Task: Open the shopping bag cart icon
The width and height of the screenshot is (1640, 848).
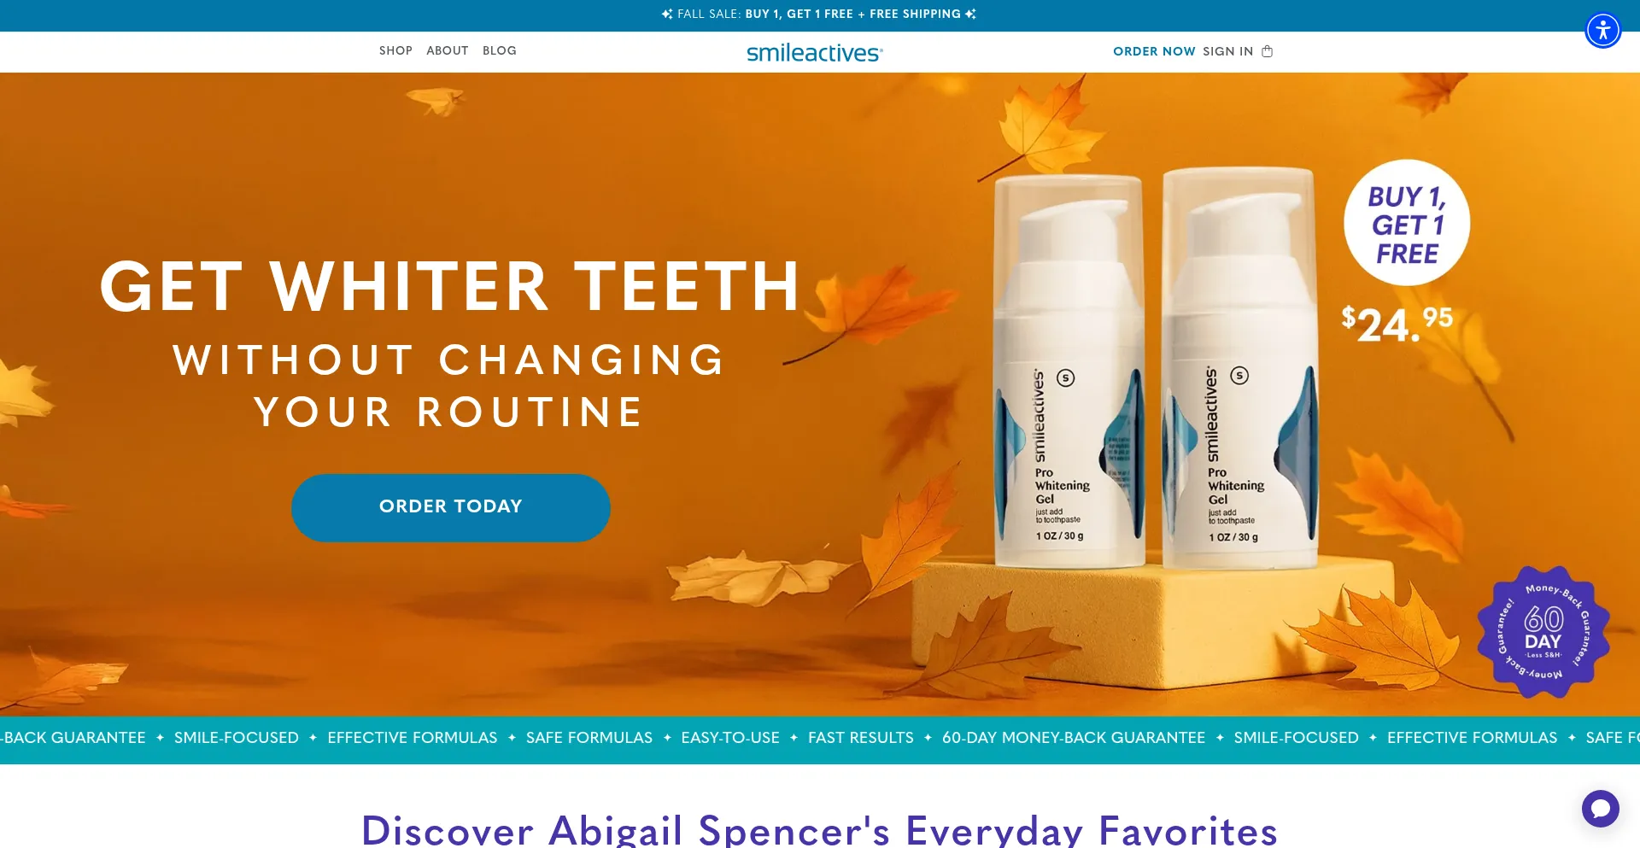Action: click(1268, 51)
